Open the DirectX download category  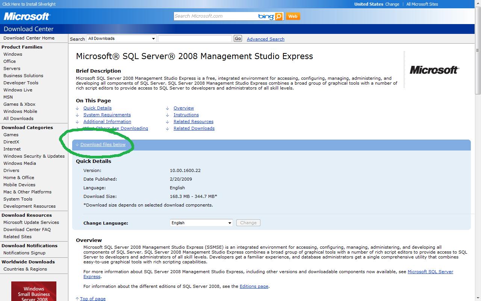[11, 142]
